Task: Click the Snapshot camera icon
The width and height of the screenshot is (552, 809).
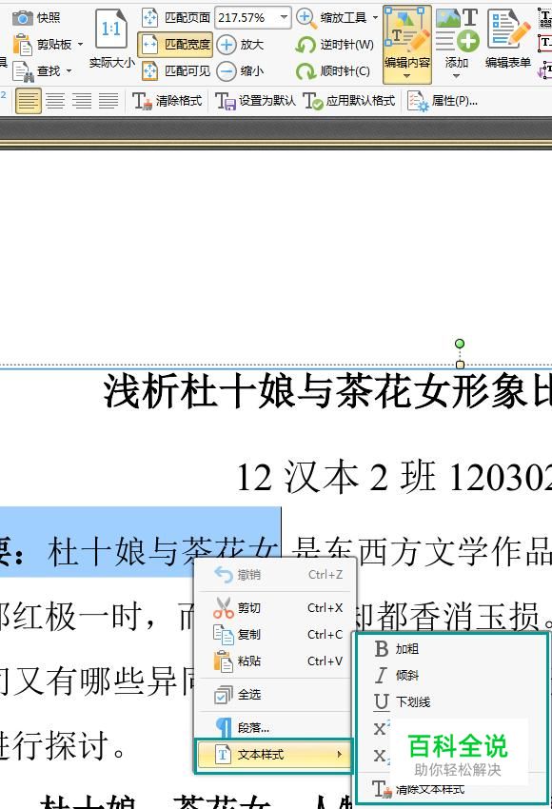Action: tap(22, 18)
